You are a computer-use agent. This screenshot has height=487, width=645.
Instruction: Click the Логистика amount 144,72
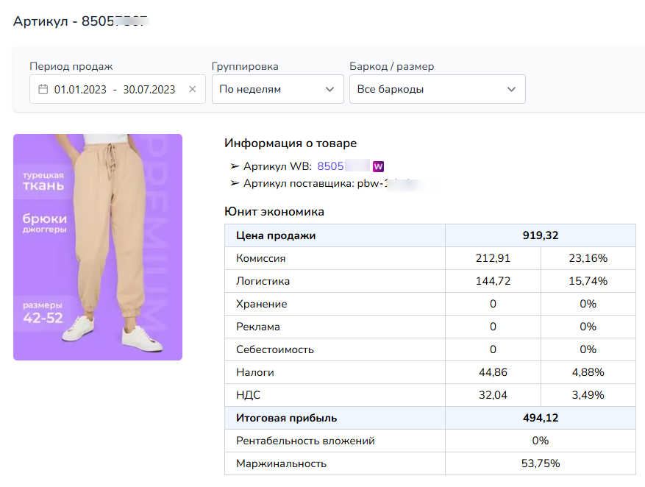point(493,281)
